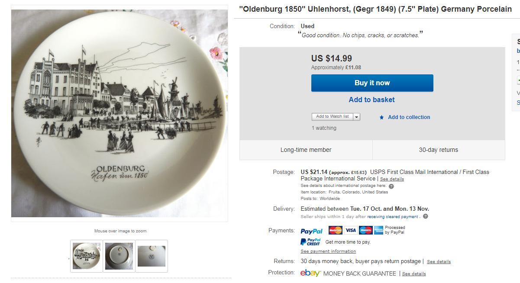This screenshot has width=520, height=283.
Task: Open the returns See details link
Action: 439,262
